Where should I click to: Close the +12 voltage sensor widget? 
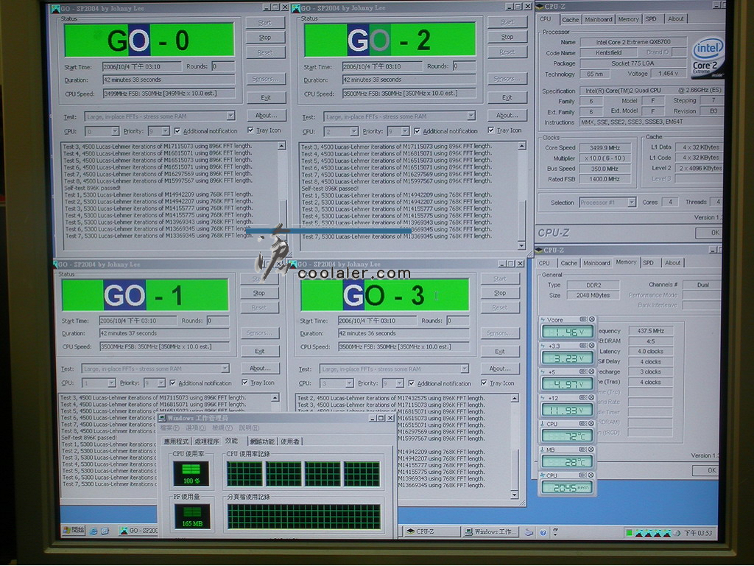click(x=591, y=398)
